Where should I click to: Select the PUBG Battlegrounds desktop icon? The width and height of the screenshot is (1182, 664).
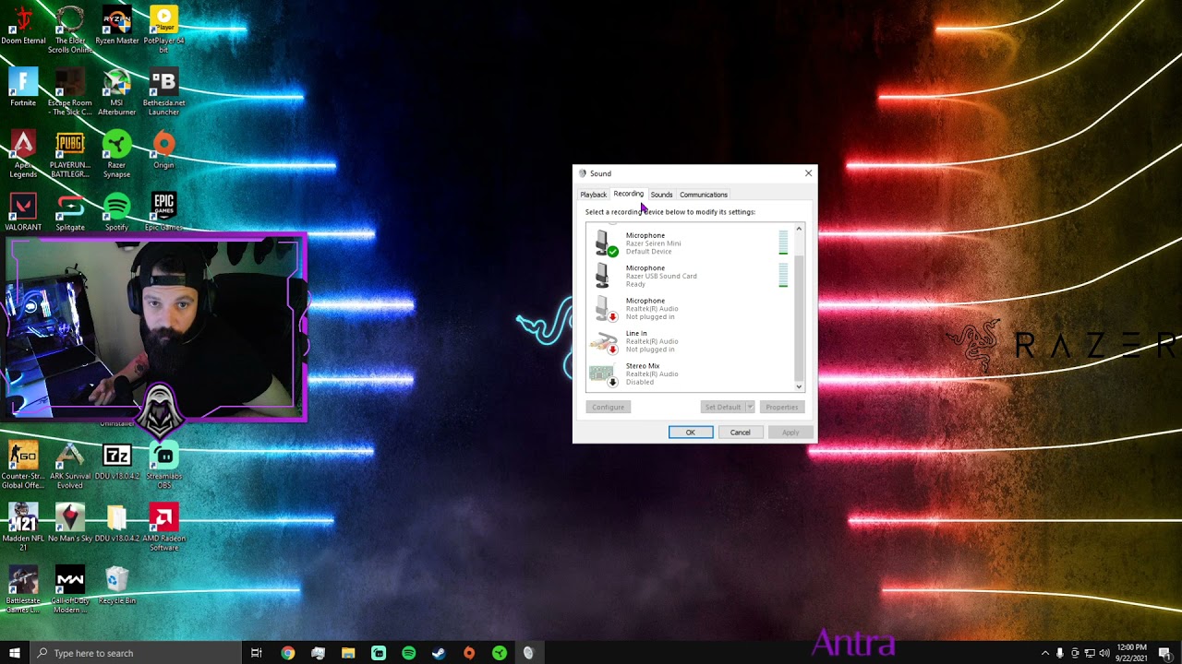[70, 154]
